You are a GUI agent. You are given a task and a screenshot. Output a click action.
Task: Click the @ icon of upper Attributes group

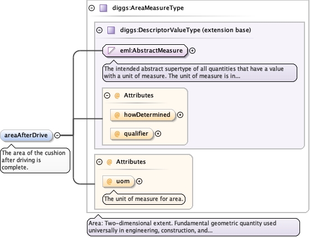click(x=117, y=95)
